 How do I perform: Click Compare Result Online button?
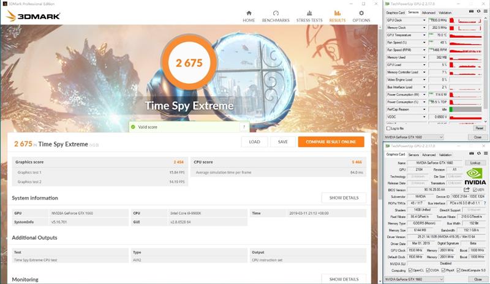coord(331,142)
